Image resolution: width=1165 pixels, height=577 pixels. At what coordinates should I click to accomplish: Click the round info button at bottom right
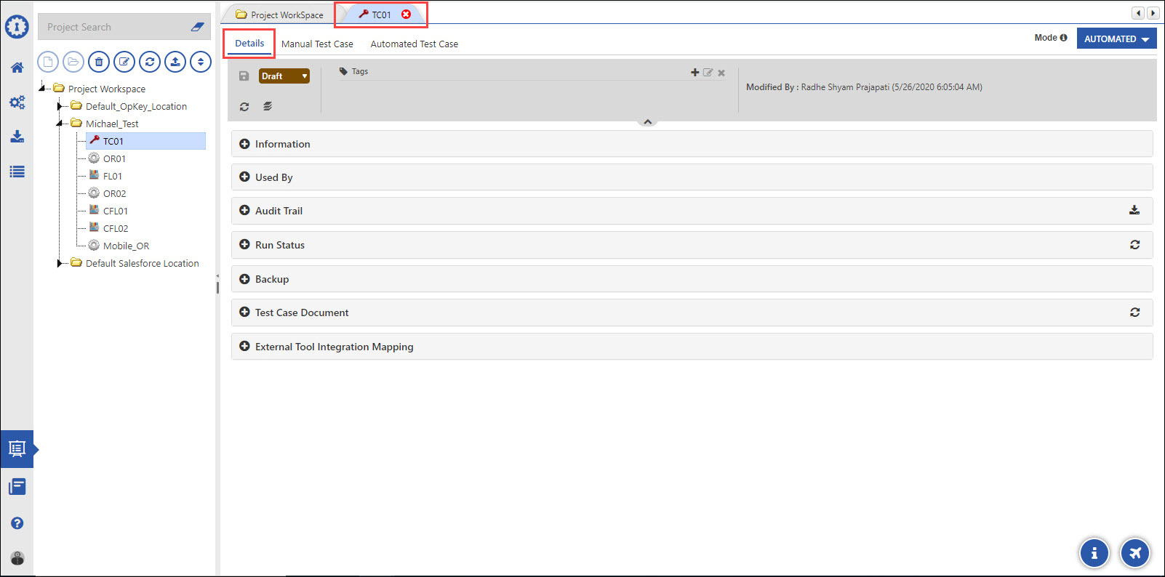(1094, 553)
